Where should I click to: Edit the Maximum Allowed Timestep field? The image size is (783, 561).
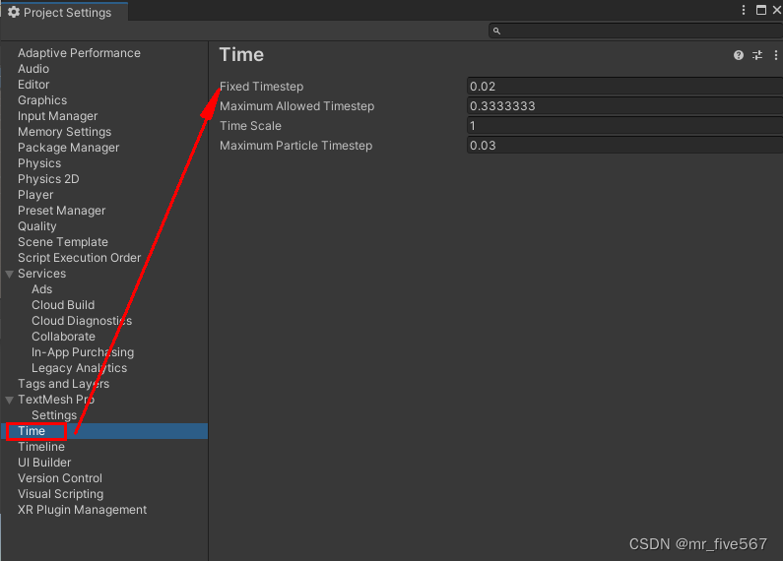tap(624, 106)
